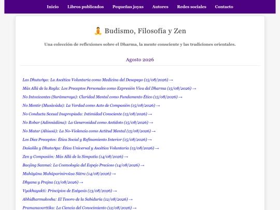Open No Mentir (Musāvāda) article
Viewport: 280px width, 210px height.
(91, 105)
